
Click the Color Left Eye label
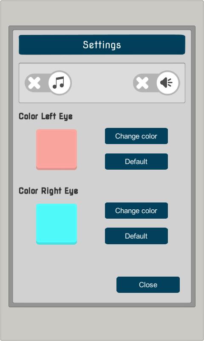[45, 116]
